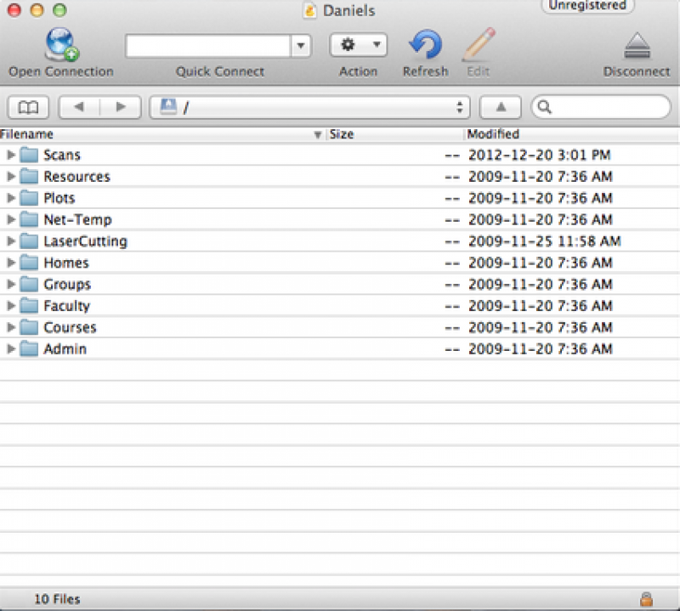Click the Homes folder name
Screen dimensions: 680x611
[66, 263]
